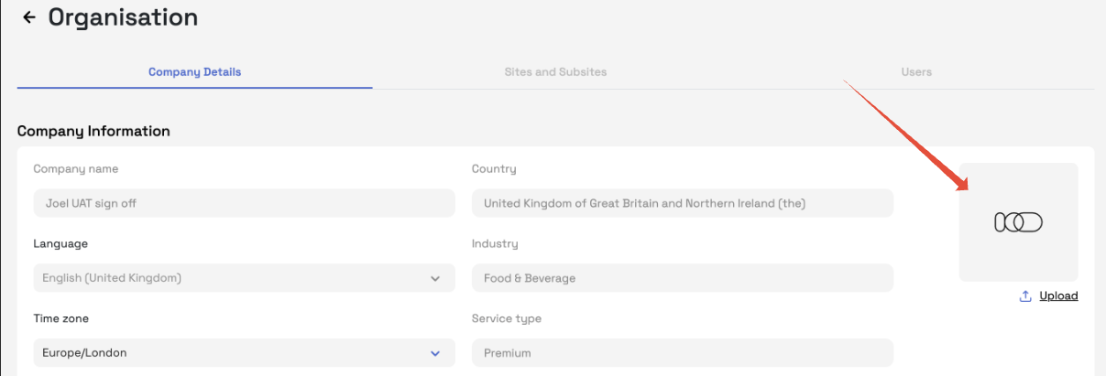Open the Company Details tab
Screen dimensions: 1106x376
coord(194,72)
